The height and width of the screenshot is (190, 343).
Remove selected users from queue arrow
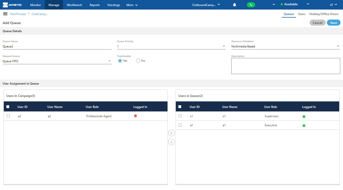pyautogui.click(x=171, y=142)
